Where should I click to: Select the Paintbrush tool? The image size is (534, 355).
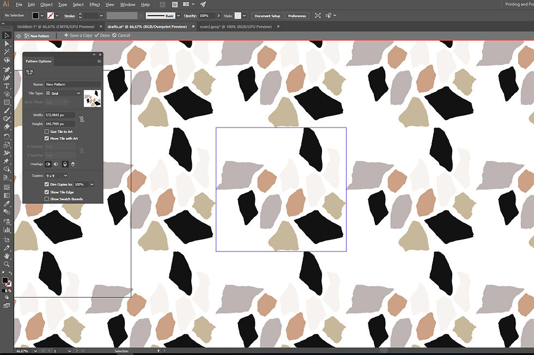pos(7,112)
